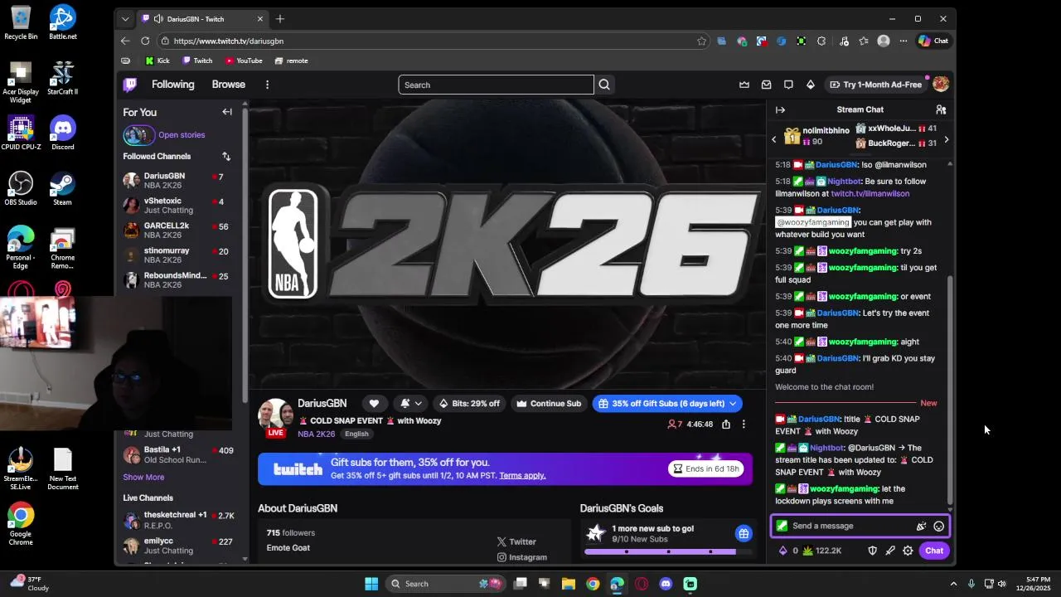1061x597 pixels.
Task: Focus the Twitch Search input field
Action: [496, 85]
